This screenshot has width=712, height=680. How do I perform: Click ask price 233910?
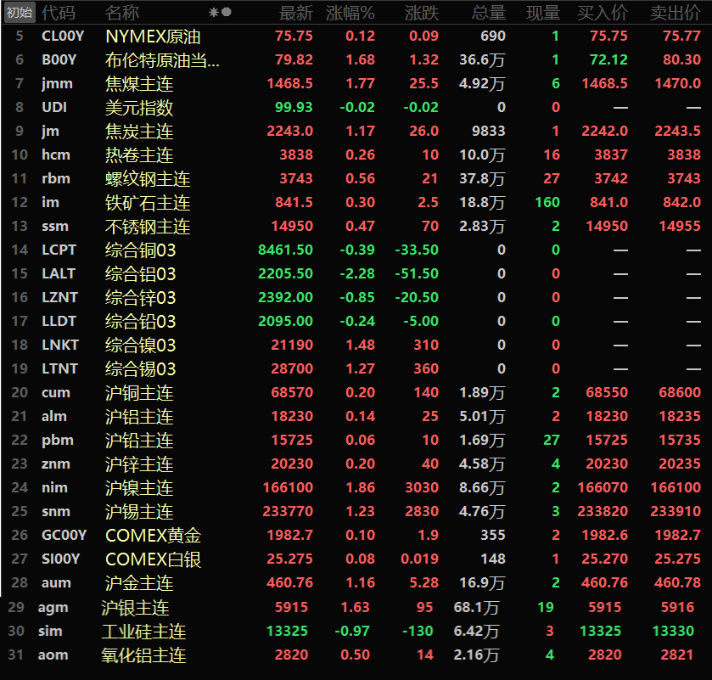pos(676,511)
